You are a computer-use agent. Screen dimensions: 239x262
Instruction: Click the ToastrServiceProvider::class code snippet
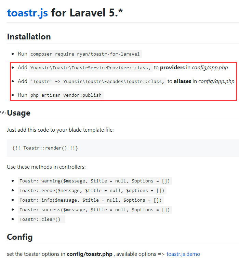tap(91, 68)
